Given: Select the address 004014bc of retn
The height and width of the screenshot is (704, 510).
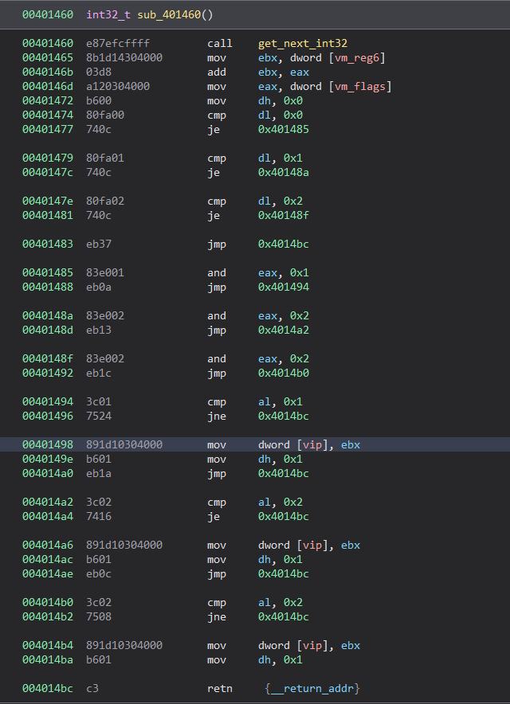Looking at the screenshot, I should coord(47,688).
